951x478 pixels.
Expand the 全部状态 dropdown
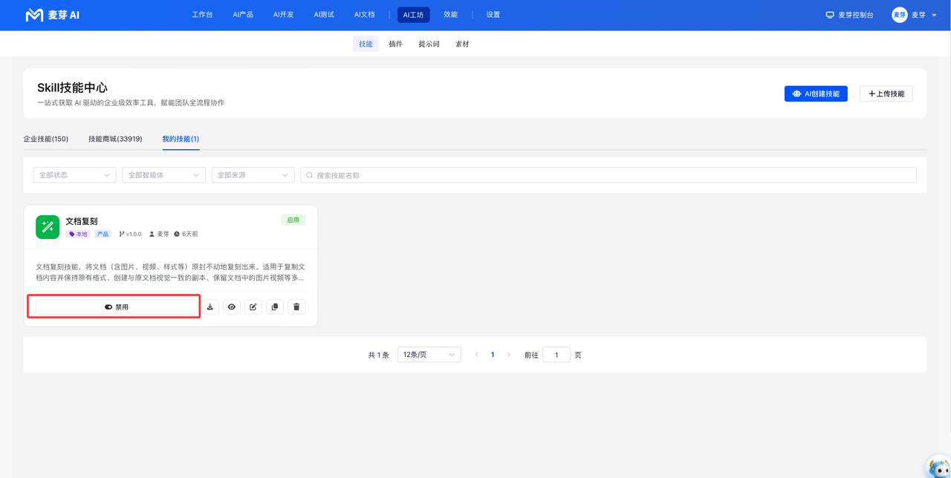pos(74,175)
